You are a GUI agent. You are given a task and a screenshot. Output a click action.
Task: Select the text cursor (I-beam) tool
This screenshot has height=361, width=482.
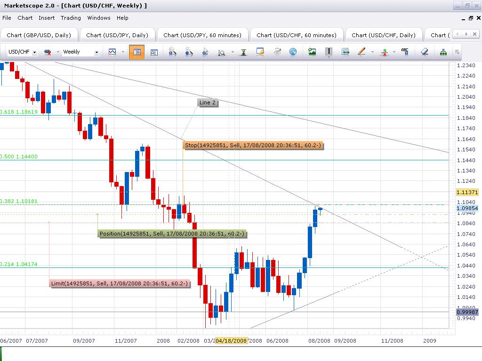point(329,52)
